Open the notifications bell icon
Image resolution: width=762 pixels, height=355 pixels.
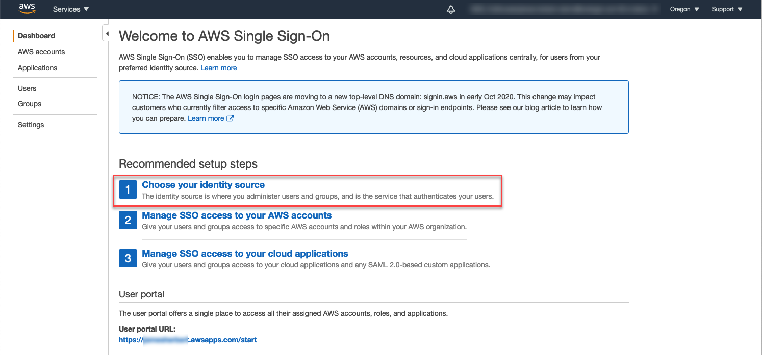pos(451,9)
